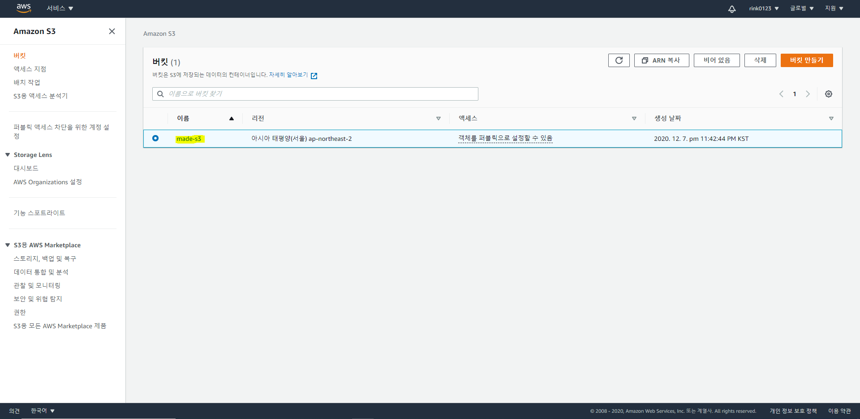The height and width of the screenshot is (419, 860).
Task: Collapse the Storage Lens section
Action: pyautogui.click(x=8, y=155)
